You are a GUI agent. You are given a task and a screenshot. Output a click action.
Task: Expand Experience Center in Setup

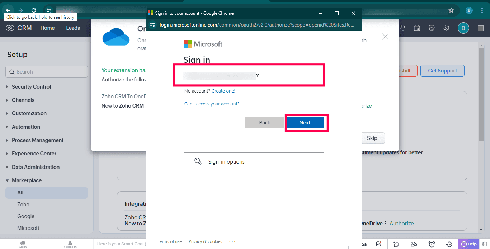tap(34, 154)
